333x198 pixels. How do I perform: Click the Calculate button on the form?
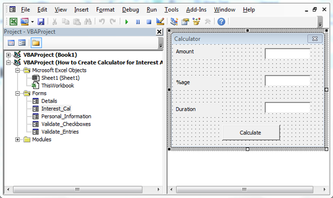[251, 133]
